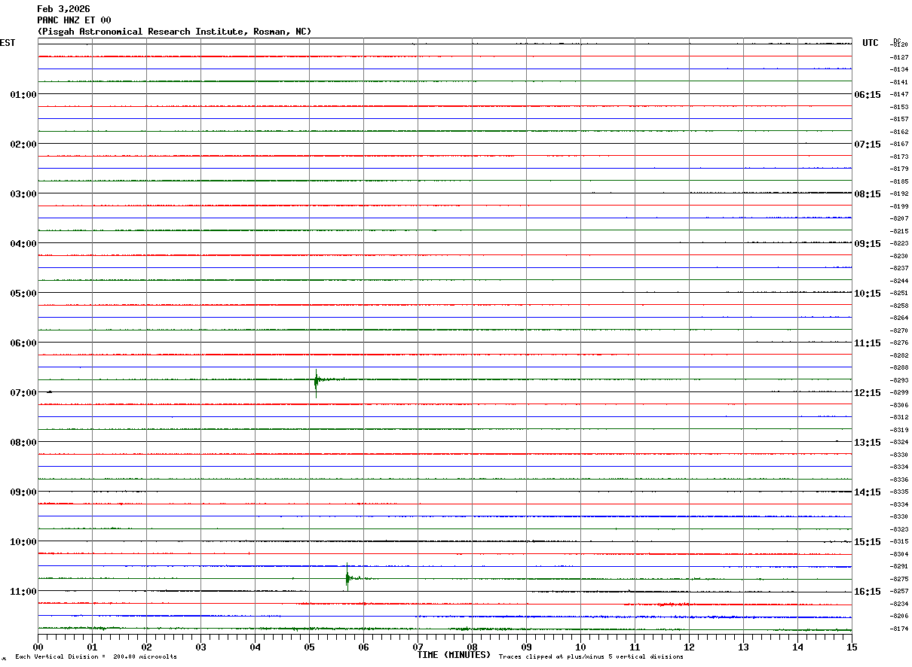The height and width of the screenshot is (667, 912).
Task: Click the 09:15 UTC time label
Action: coord(867,244)
